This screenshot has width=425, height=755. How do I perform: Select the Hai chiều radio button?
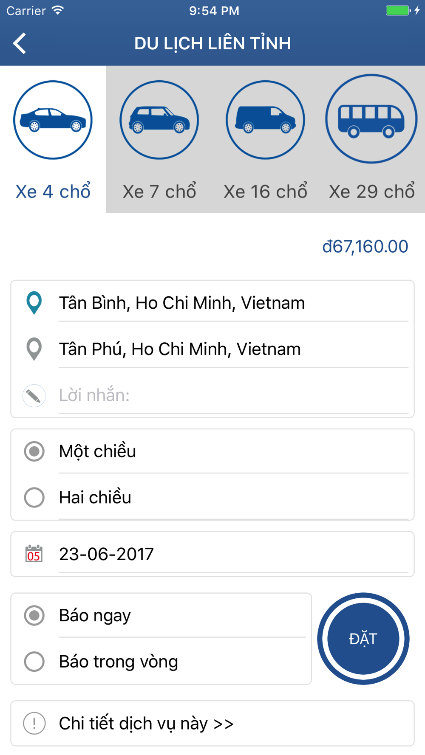(x=34, y=497)
